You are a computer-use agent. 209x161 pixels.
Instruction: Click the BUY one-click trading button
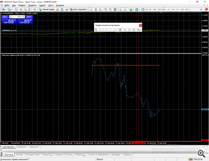pos(29,17)
